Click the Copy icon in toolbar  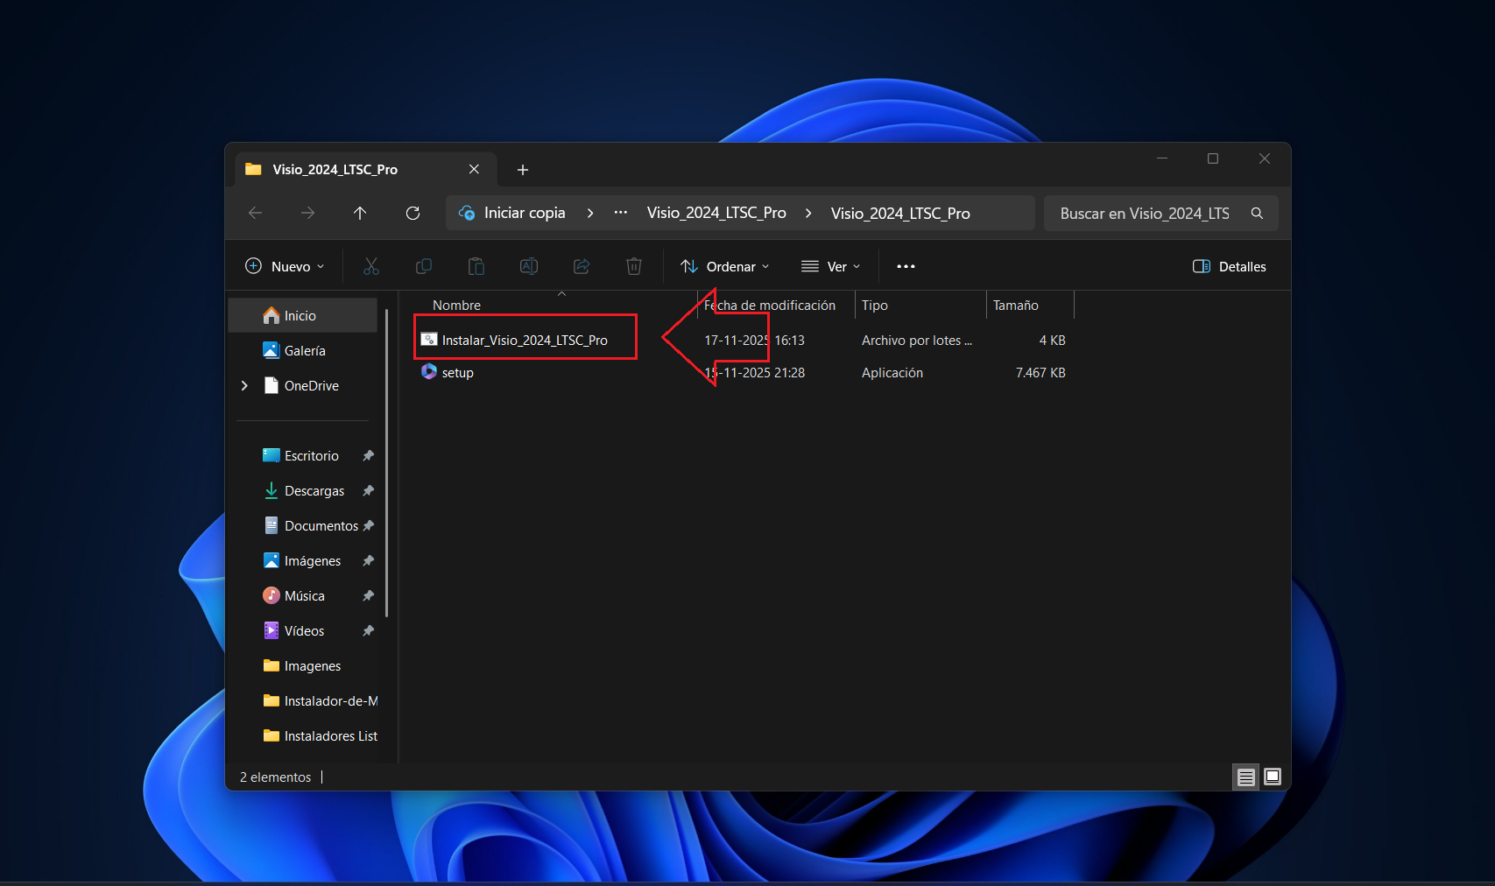pyautogui.click(x=424, y=266)
